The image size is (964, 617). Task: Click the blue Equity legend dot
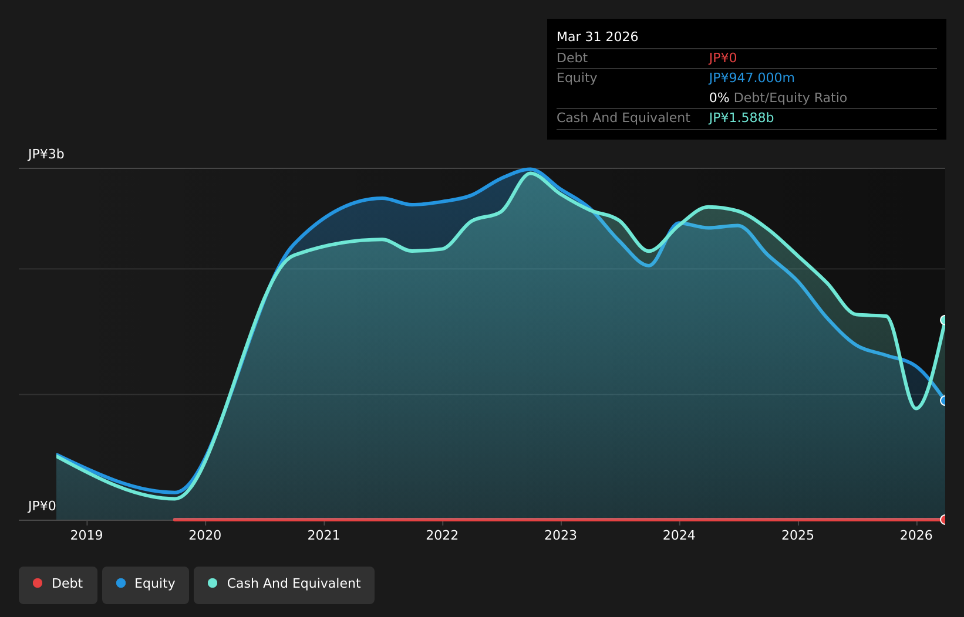121,583
